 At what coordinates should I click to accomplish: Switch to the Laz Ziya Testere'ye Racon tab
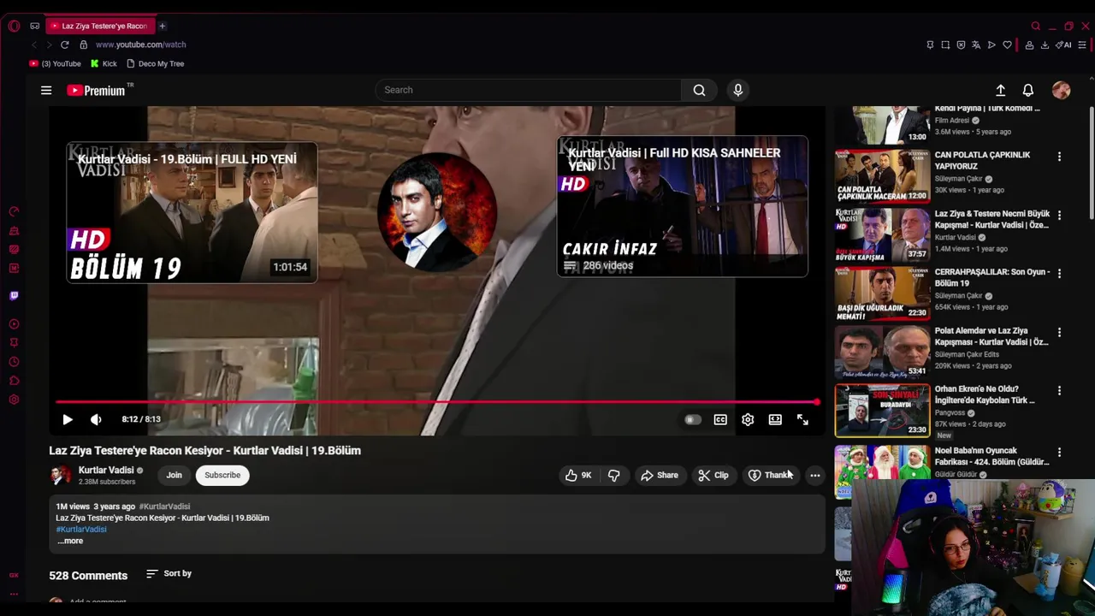(x=99, y=26)
